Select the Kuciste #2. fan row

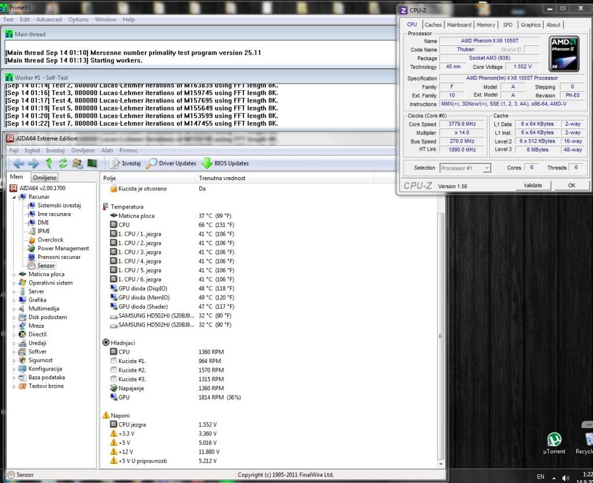[x=268, y=370]
